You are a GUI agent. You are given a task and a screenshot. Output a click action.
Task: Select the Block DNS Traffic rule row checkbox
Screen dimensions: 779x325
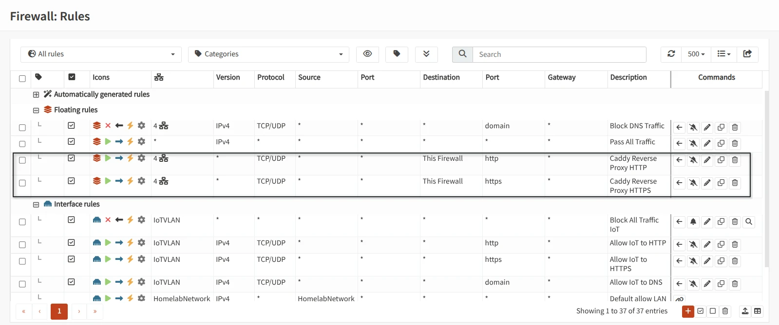point(22,127)
